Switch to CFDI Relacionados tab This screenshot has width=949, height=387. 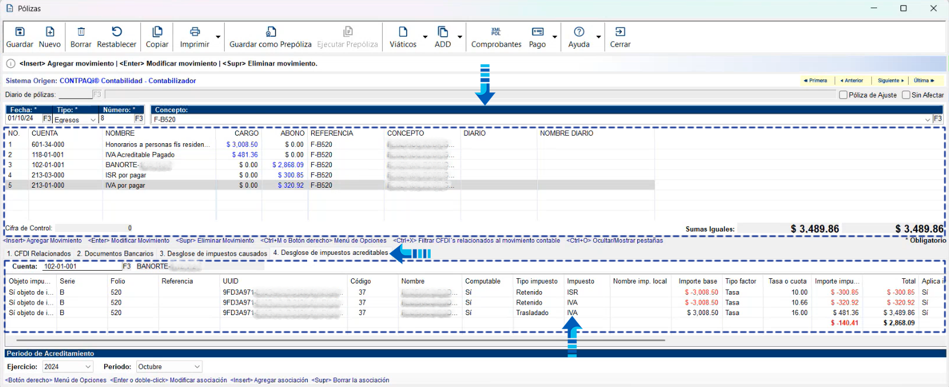click(39, 254)
